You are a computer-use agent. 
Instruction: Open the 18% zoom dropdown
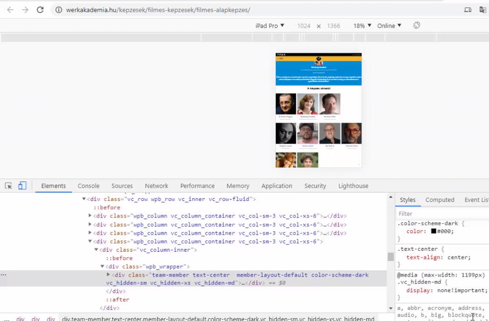[362, 26]
